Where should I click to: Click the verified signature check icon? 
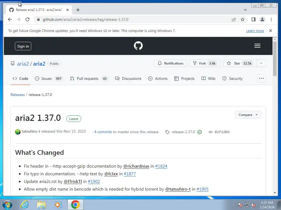point(199,132)
